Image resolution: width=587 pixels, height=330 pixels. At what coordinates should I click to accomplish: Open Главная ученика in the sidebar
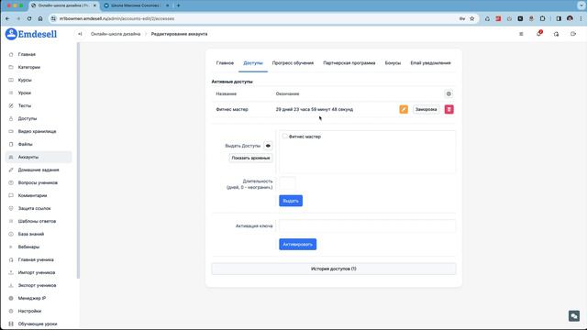pyautogui.click(x=36, y=259)
